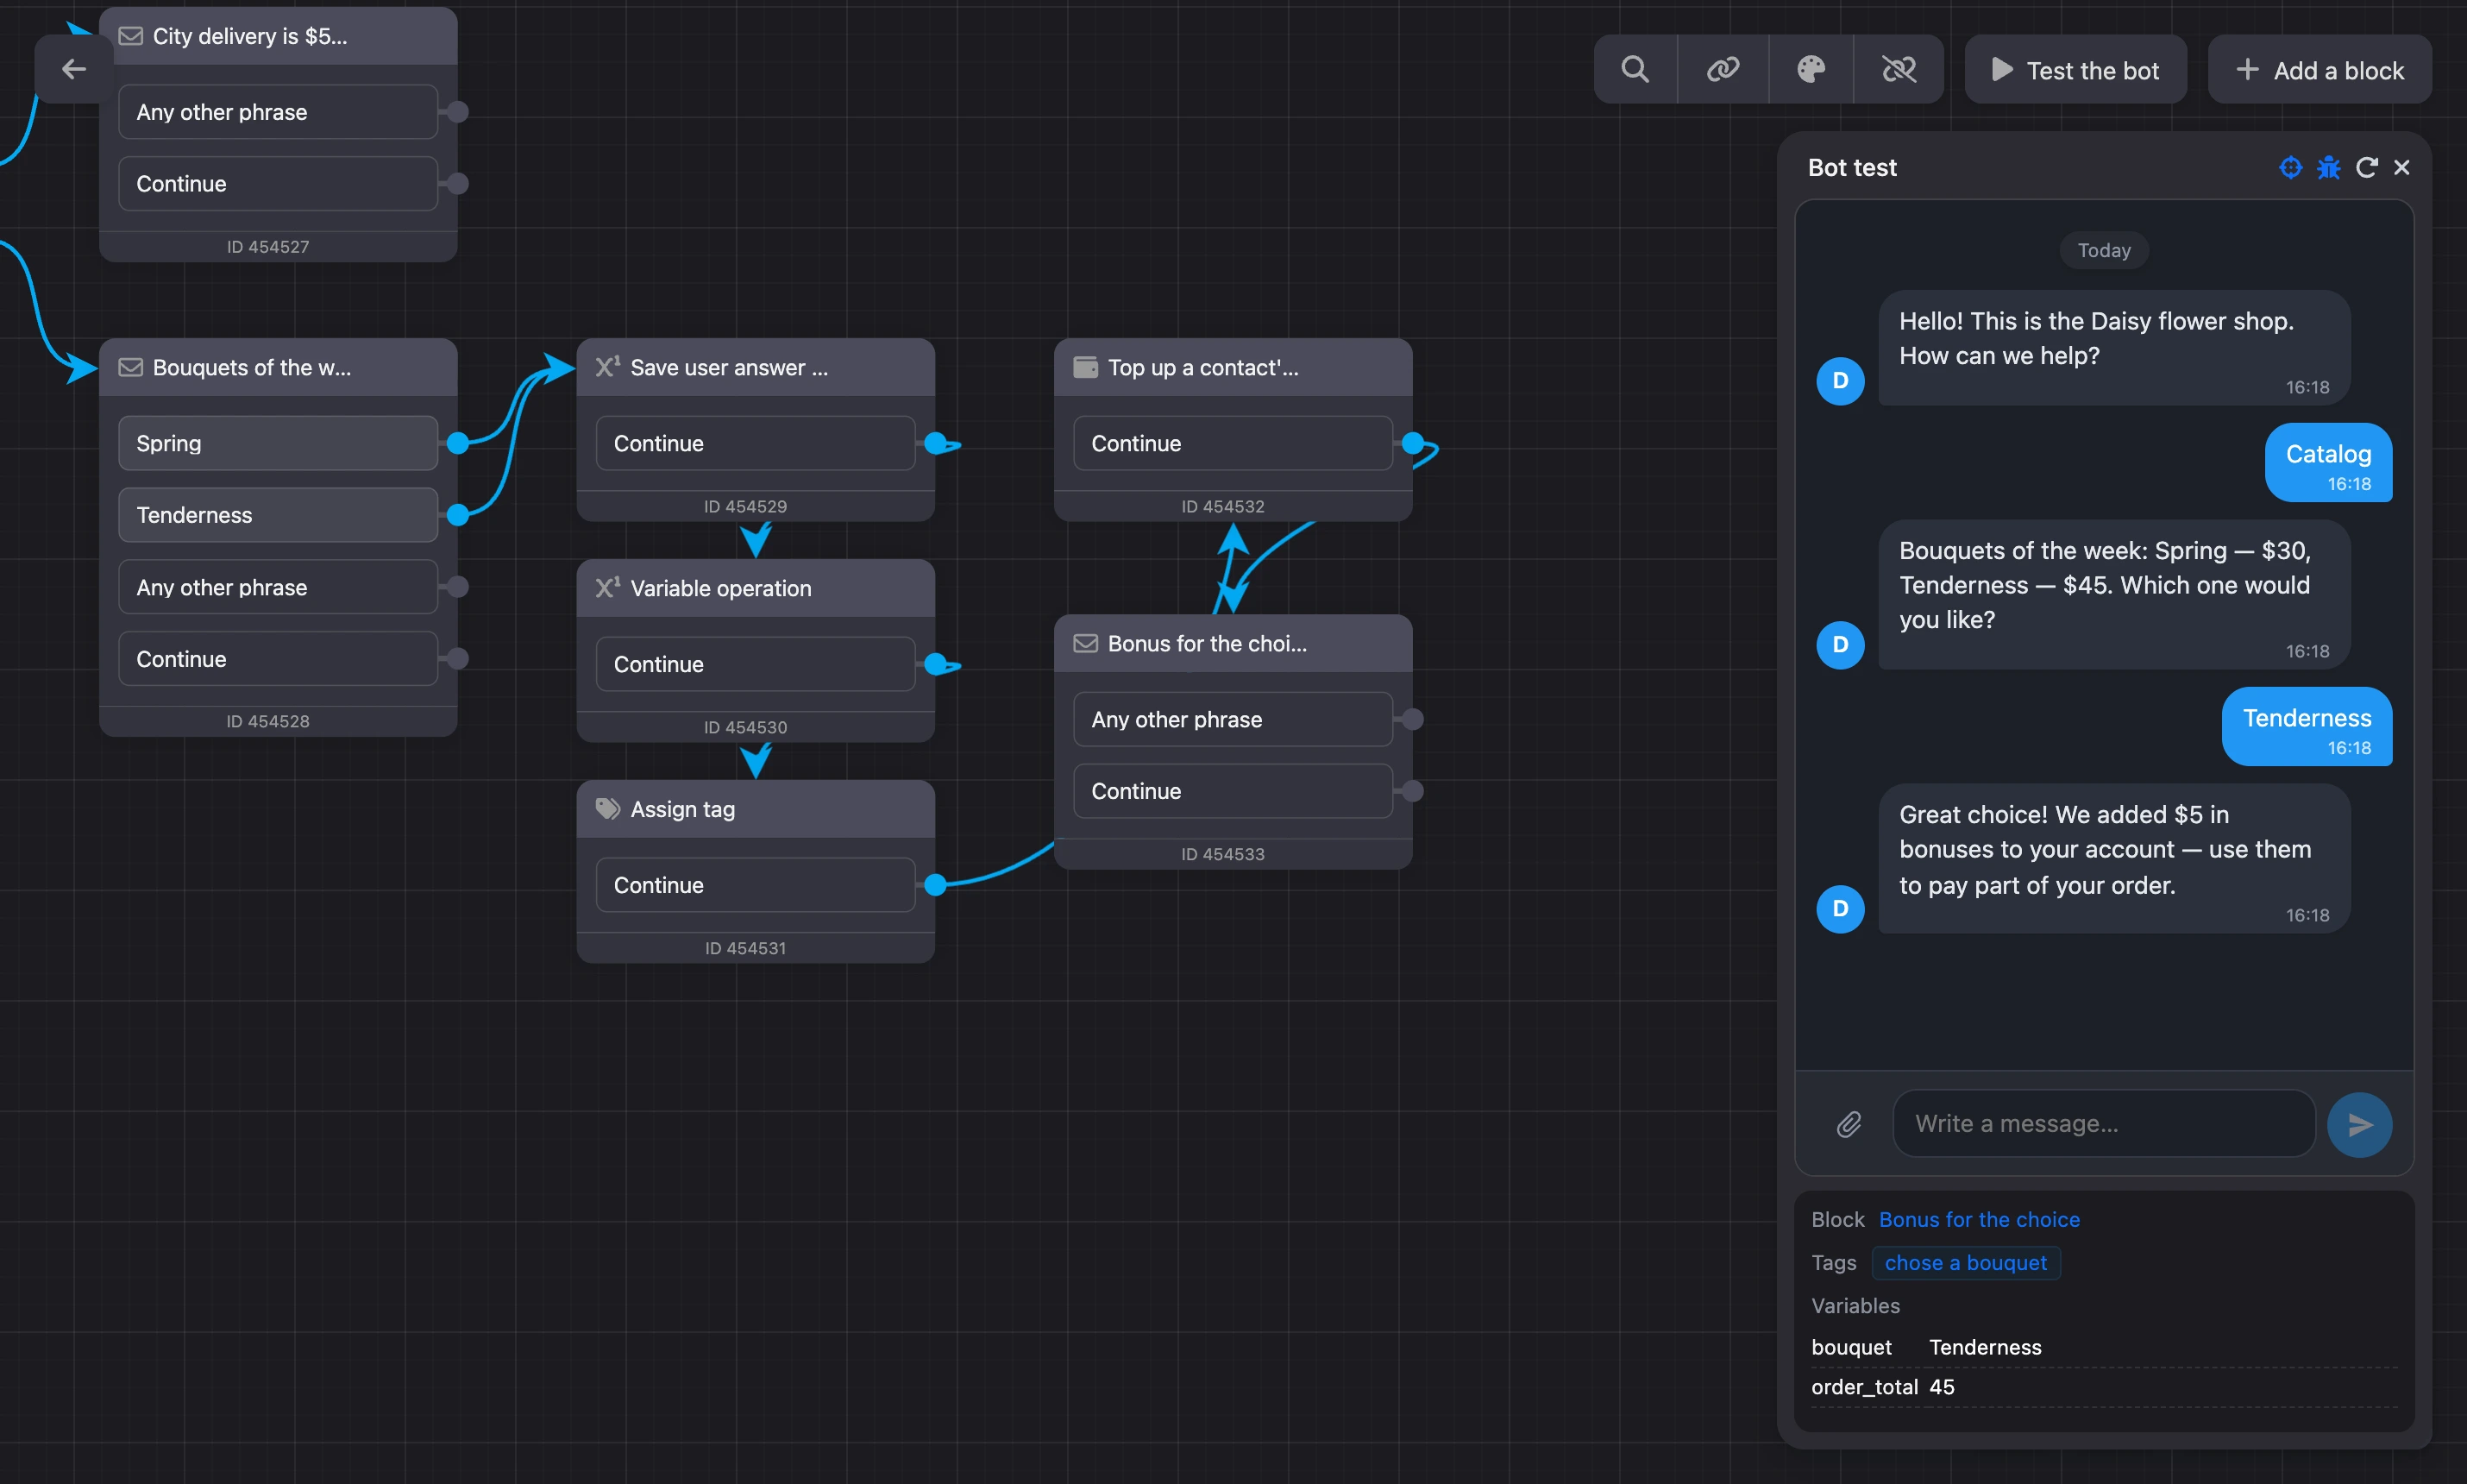Click the paperclip attachment icon
The height and width of the screenshot is (1484, 2467).
[1849, 1124]
